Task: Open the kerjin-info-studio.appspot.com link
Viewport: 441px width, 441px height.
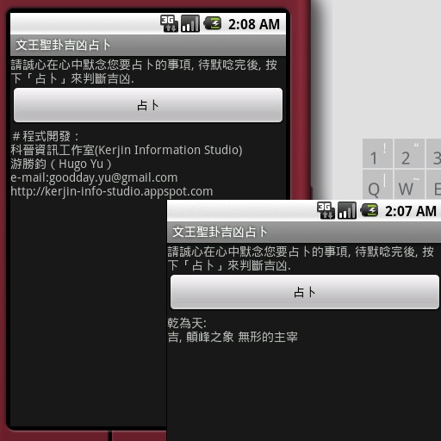Action: point(112,191)
